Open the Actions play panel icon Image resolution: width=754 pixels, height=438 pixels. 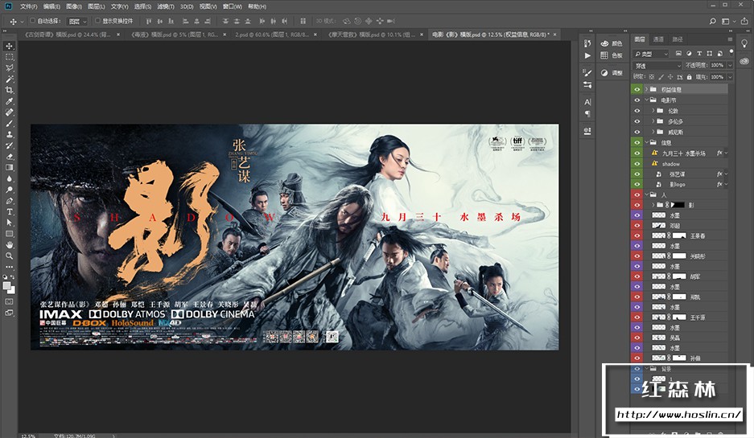pyautogui.click(x=587, y=55)
